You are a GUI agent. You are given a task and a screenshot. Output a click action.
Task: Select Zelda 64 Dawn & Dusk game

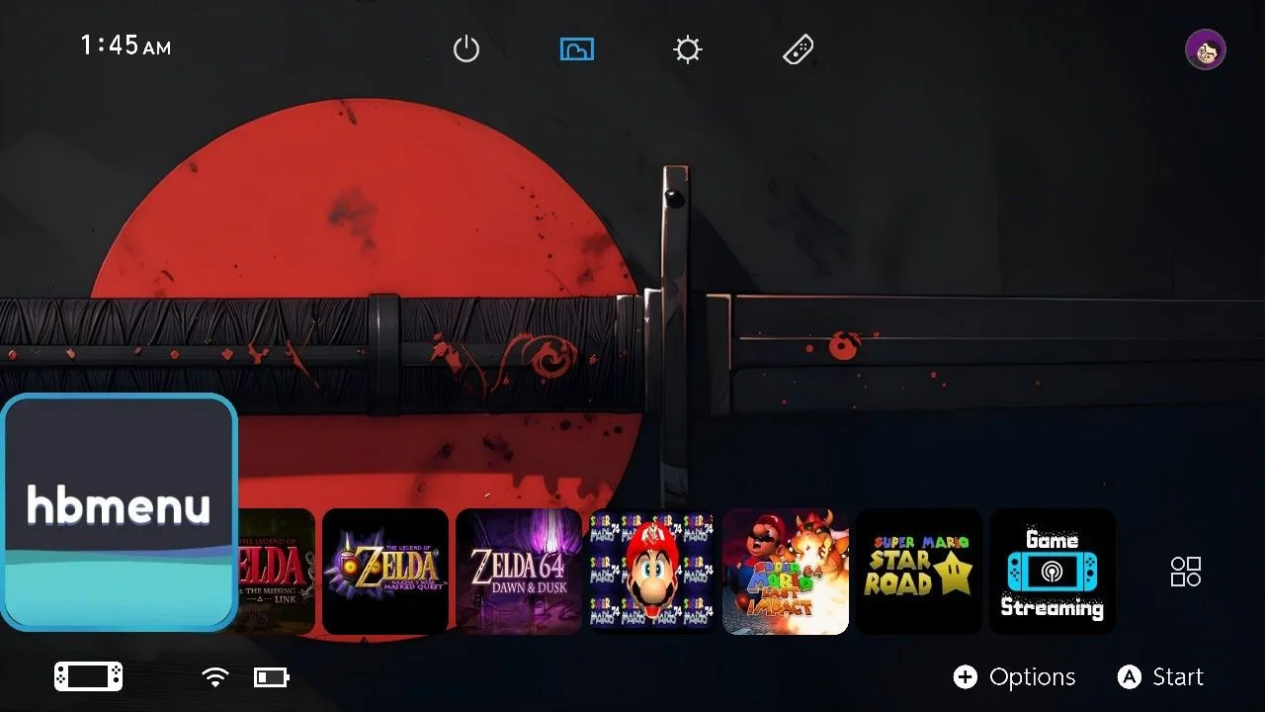click(x=519, y=572)
